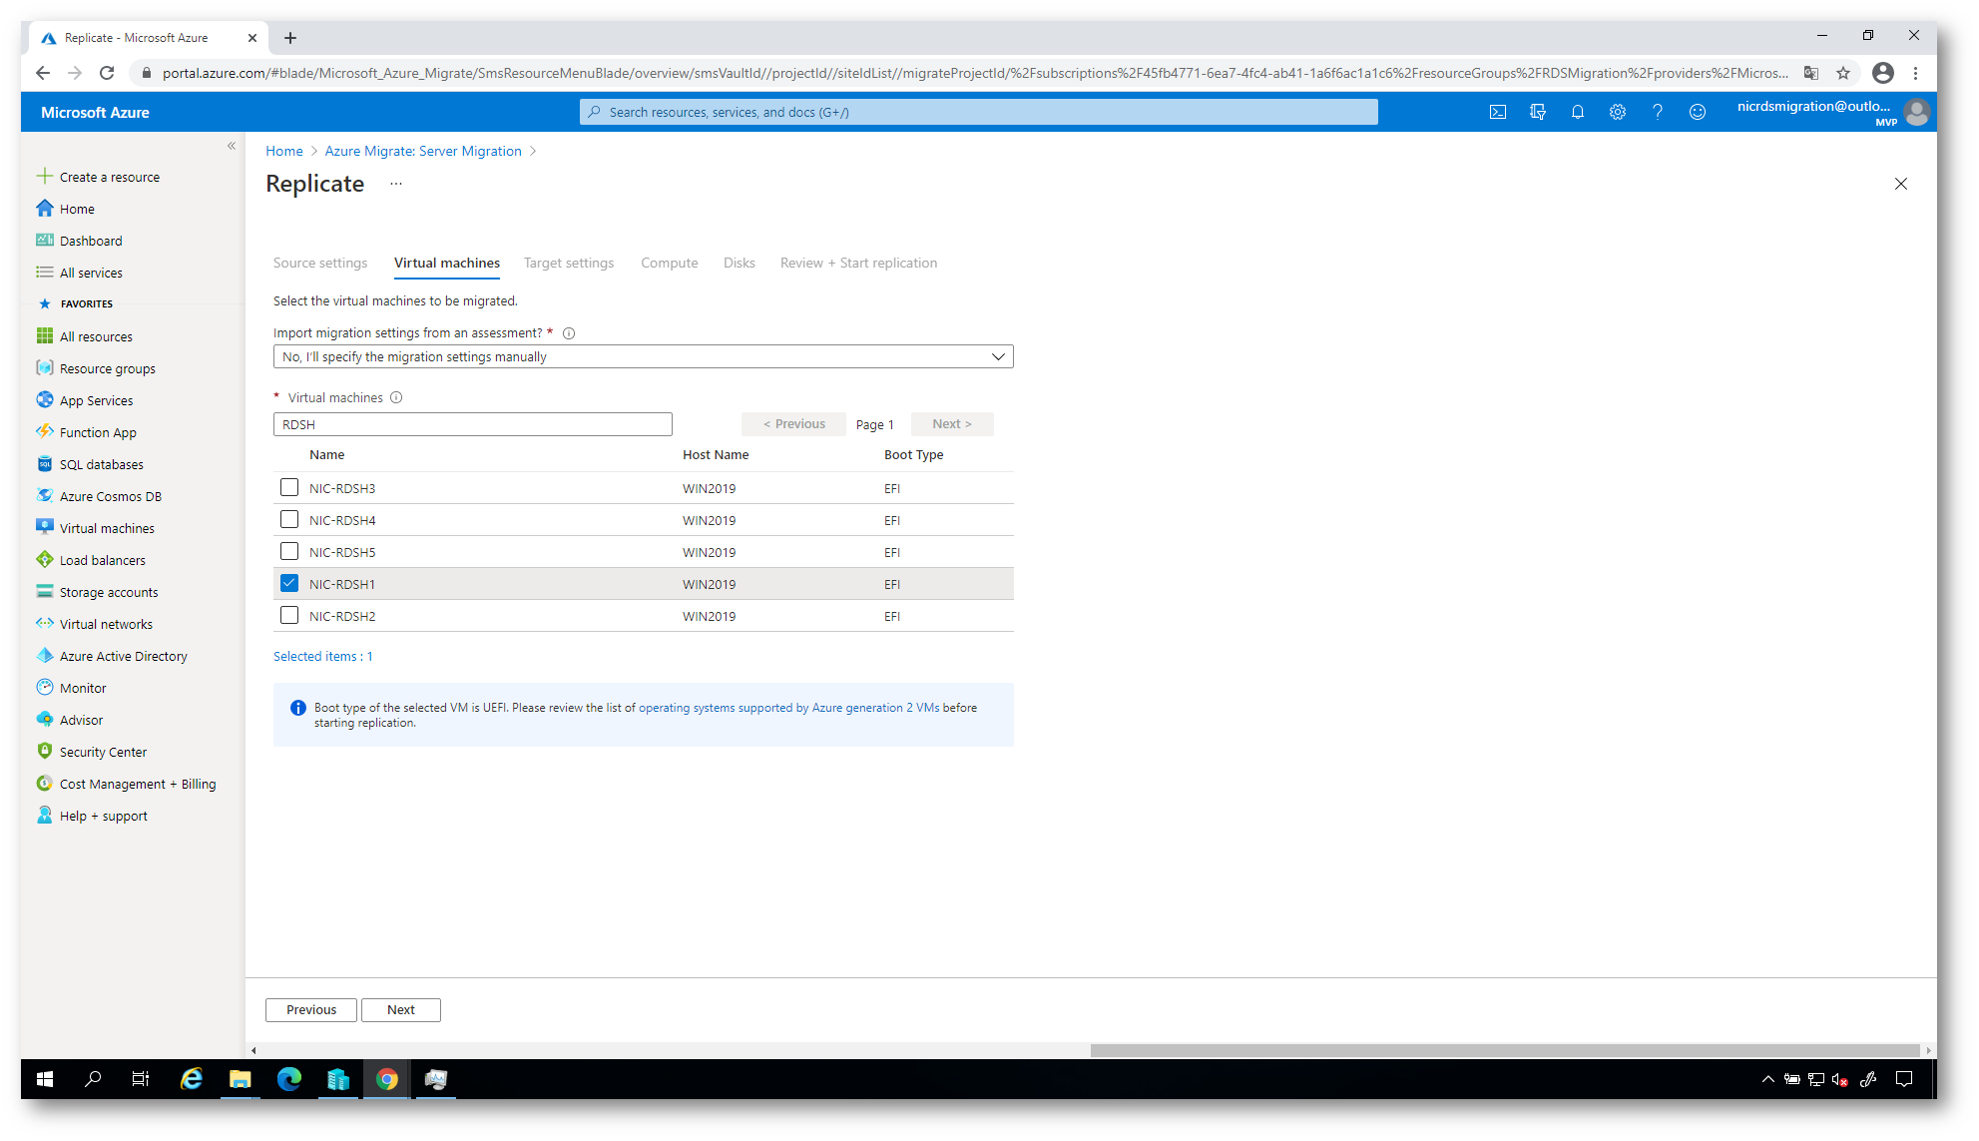Open Virtual machines in sidebar
The height and width of the screenshot is (1141, 1979).
[107, 528]
